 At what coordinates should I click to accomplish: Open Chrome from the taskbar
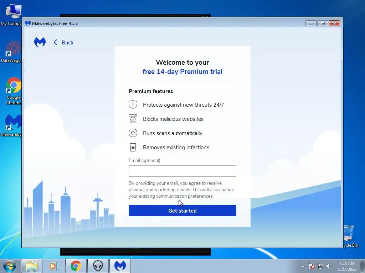pyautogui.click(x=76, y=266)
